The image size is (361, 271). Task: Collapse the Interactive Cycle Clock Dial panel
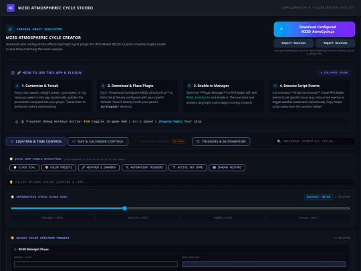click(x=342, y=197)
